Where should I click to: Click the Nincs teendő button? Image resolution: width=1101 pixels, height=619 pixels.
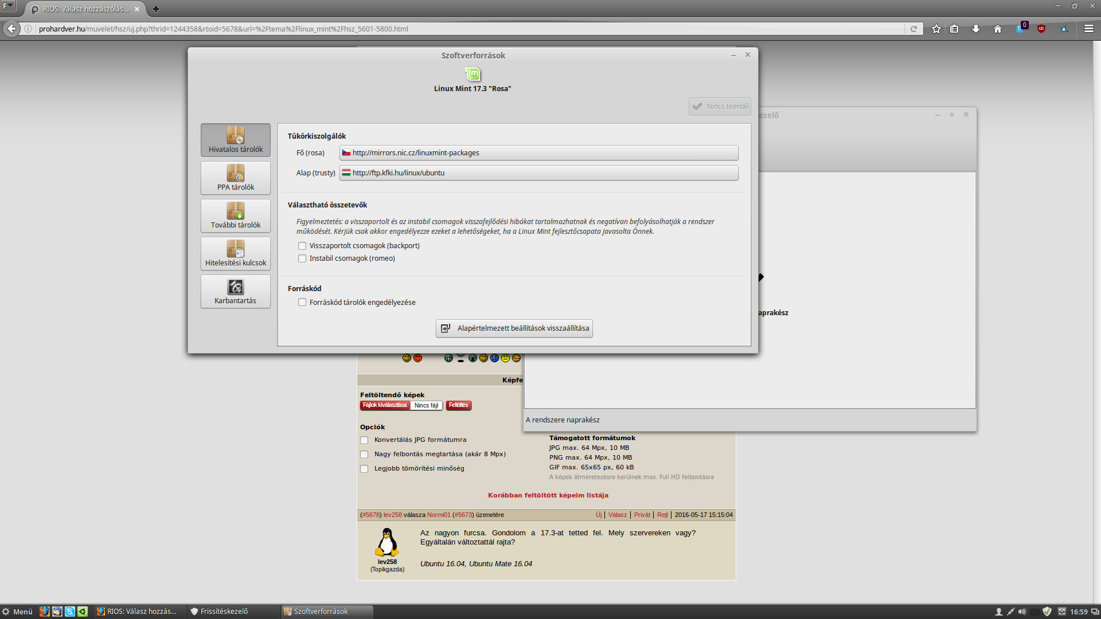(720, 106)
